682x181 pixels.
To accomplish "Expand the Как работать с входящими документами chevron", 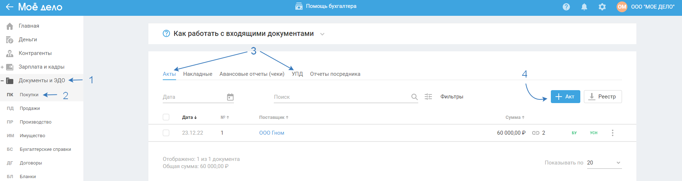I will [x=322, y=34].
